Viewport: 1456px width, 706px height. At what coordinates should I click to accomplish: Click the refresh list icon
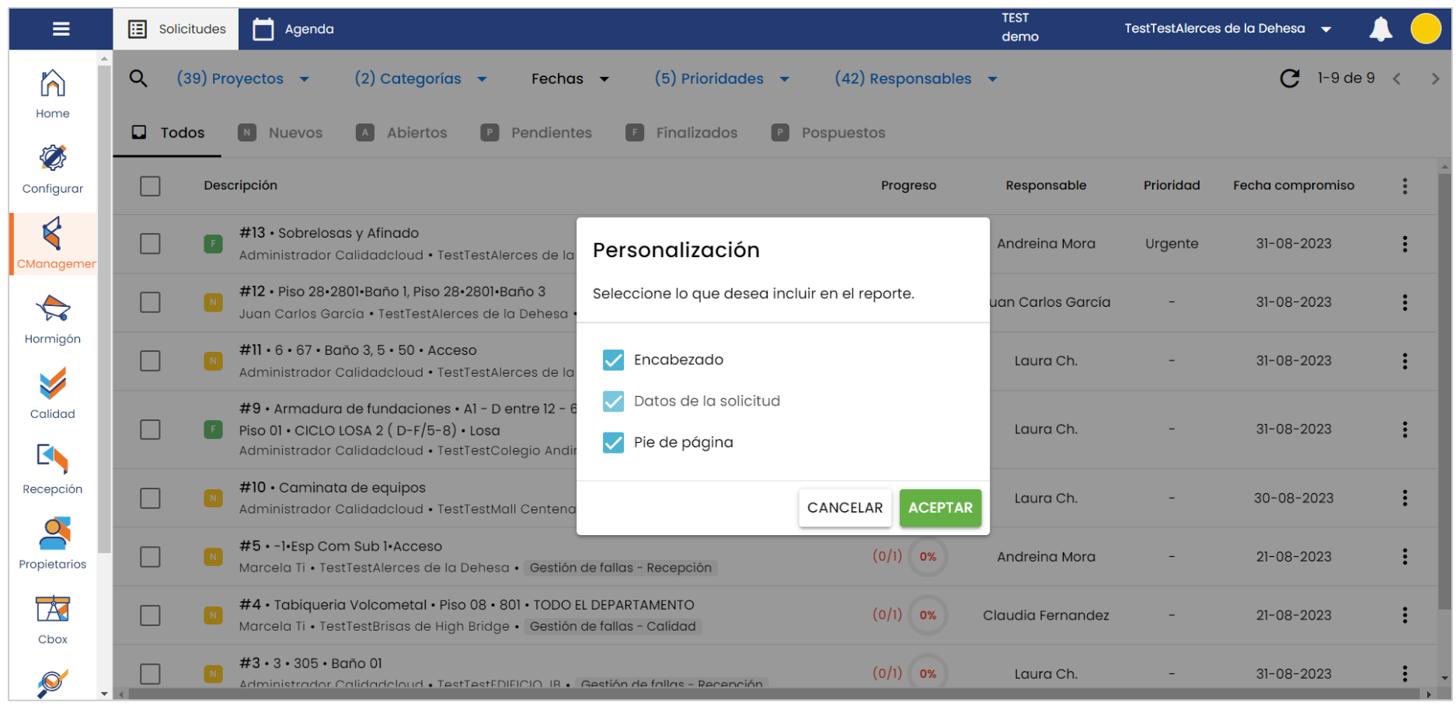click(x=1290, y=78)
